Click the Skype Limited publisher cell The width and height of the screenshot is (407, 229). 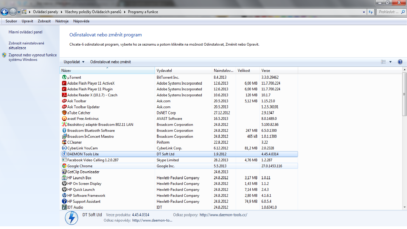pyautogui.click(x=168, y=160)
